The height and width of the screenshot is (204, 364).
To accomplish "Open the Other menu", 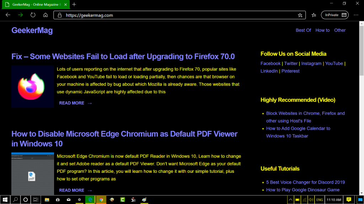I will tap(340, 30).
